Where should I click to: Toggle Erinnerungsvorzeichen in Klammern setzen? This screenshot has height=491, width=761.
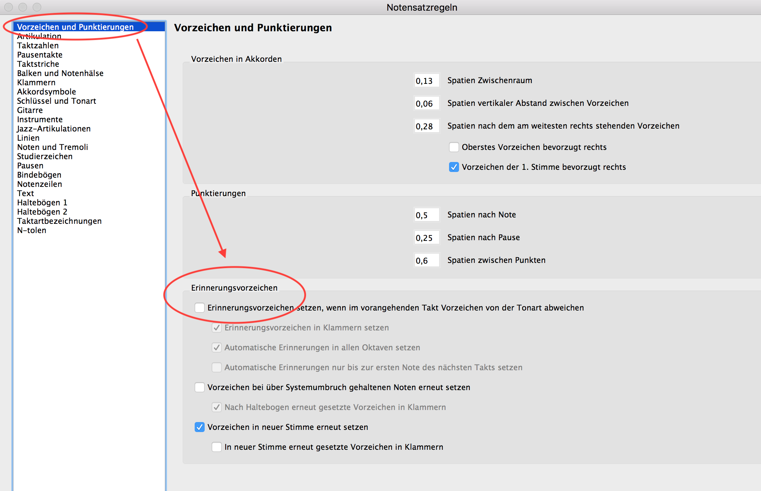click(x=217, y=328)
